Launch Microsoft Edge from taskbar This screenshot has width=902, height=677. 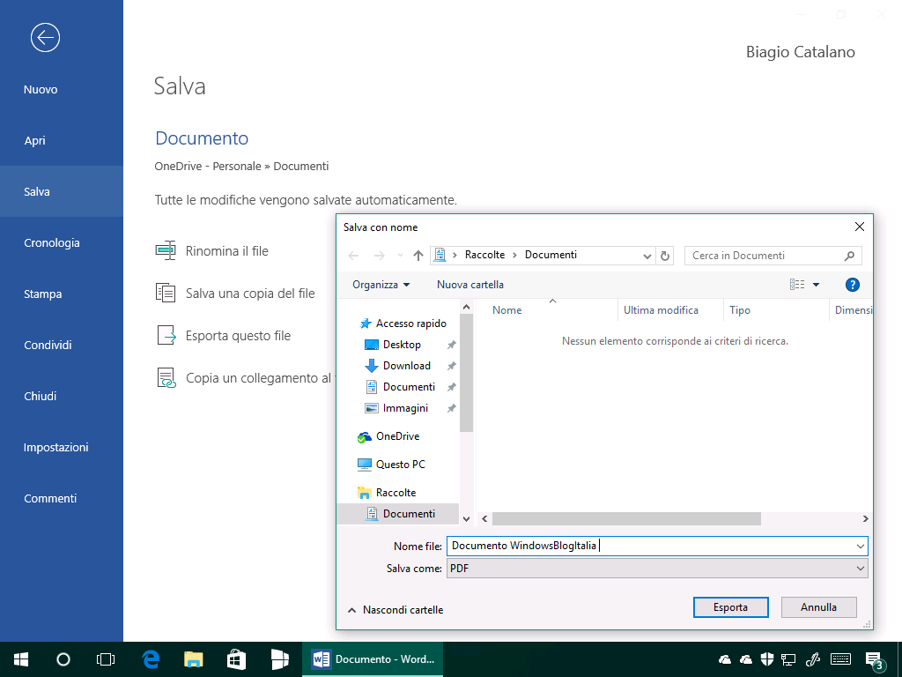click(151, 659)
